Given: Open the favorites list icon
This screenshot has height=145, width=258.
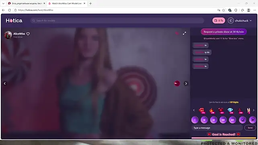Looking at the screenshot, I should (243, 10).
